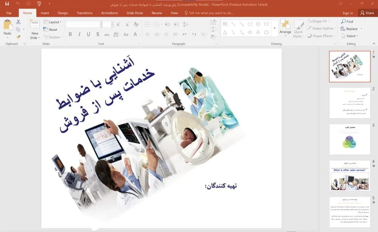Click the Bullets list icon
This screenshot has width=378, height=232.
point(148,24)
